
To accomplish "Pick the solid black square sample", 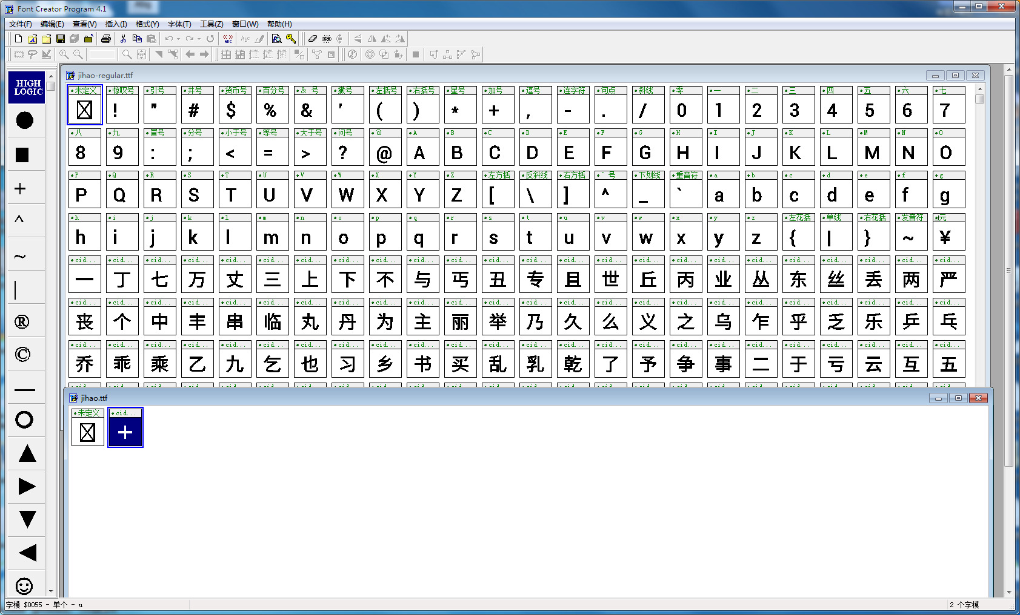I will pyautogui.click(x=22, y=155).
